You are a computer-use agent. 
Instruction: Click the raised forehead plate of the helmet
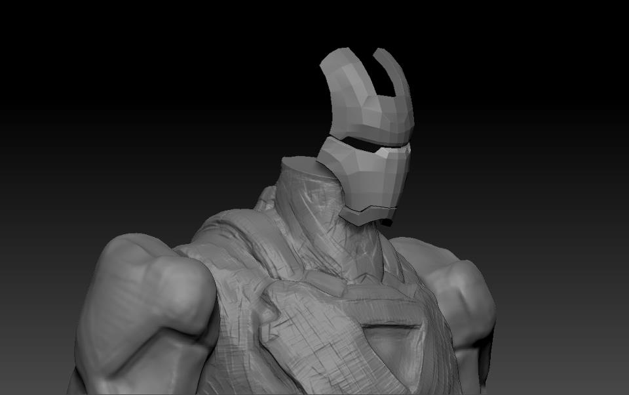(x=368, y=96)
